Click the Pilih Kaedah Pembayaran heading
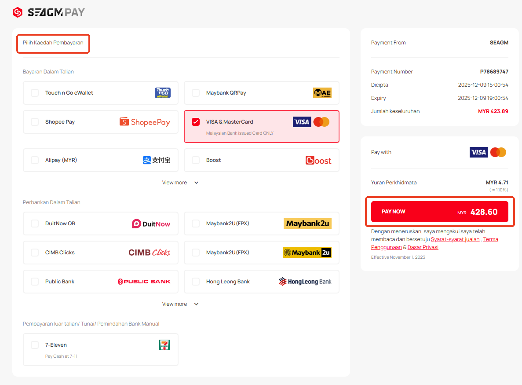The height and width of the screenshot is (385, 522). click(x=53, y=43)
